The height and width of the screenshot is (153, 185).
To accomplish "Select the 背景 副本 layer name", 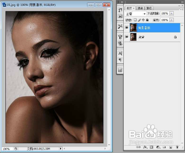I will [144, 28].
